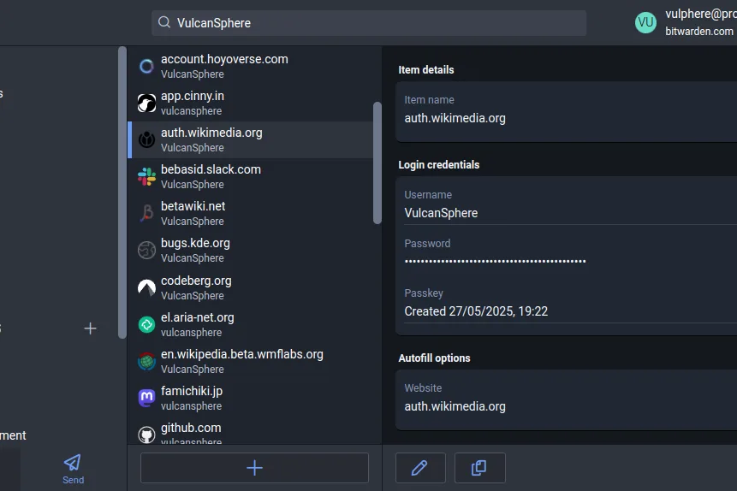Click the search magnifier icon
This screenshot has width=737, height=491.
[164, 22]
